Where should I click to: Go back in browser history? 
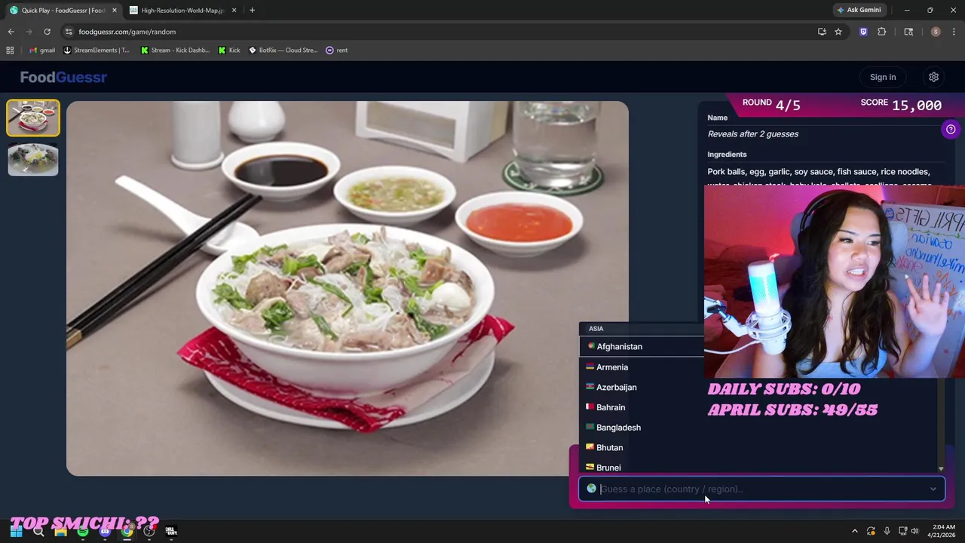[x=11, y=32]
